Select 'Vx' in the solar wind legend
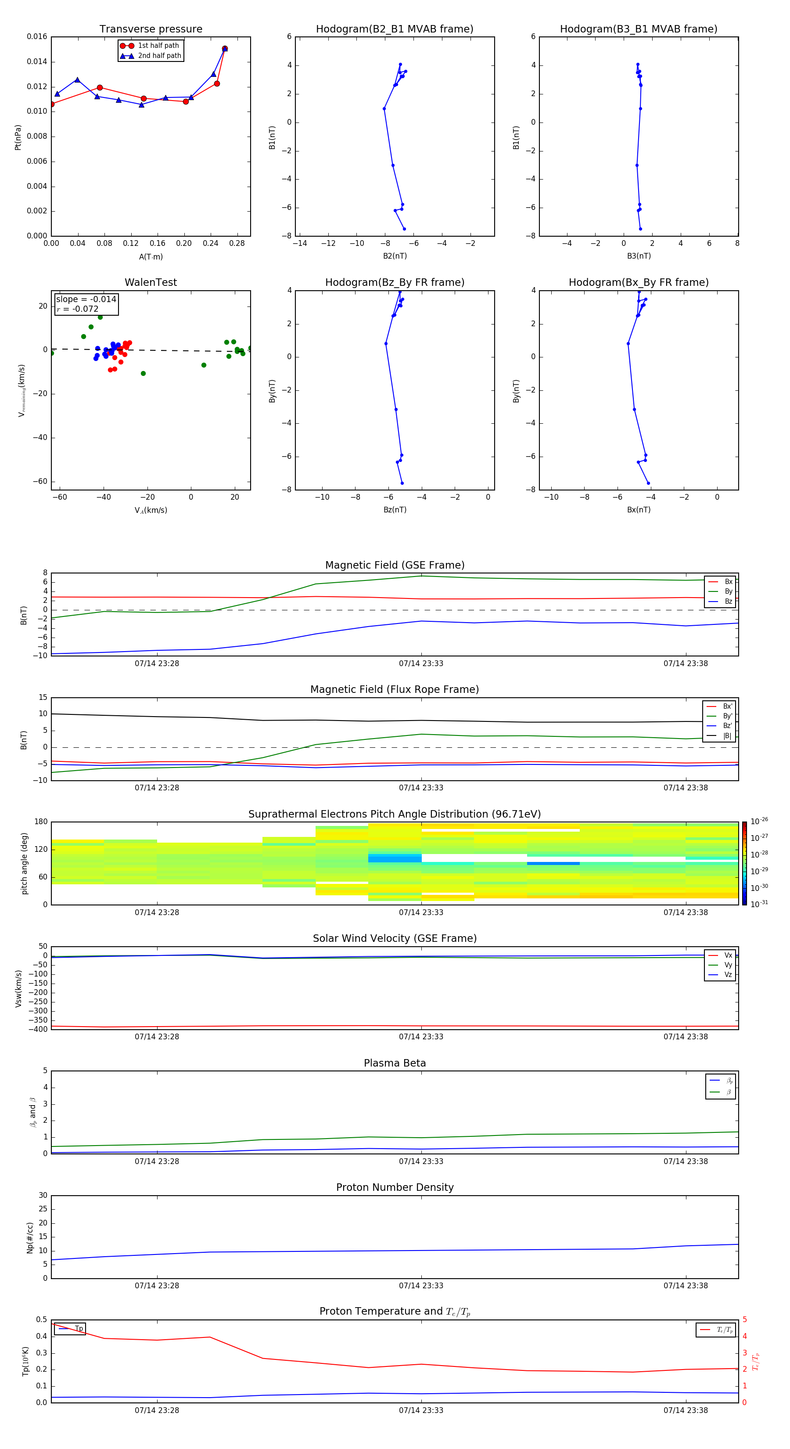This screenshot has height=1449, width=790. click(720, 955)
